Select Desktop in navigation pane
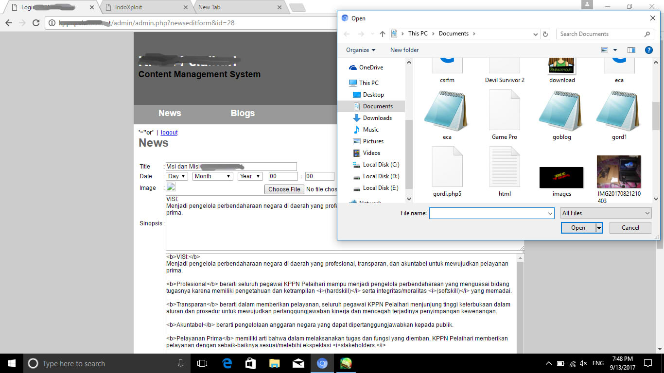664x373 pixels. coord(373,95)
